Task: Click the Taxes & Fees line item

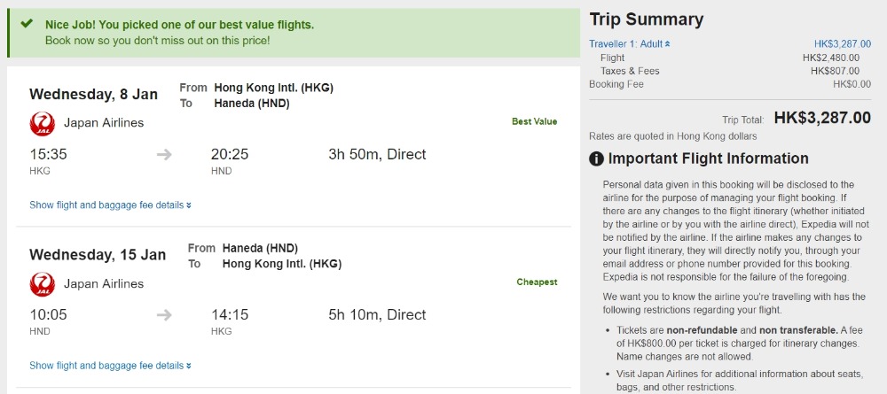Action: pyautogui.click(x=630, y=71)
